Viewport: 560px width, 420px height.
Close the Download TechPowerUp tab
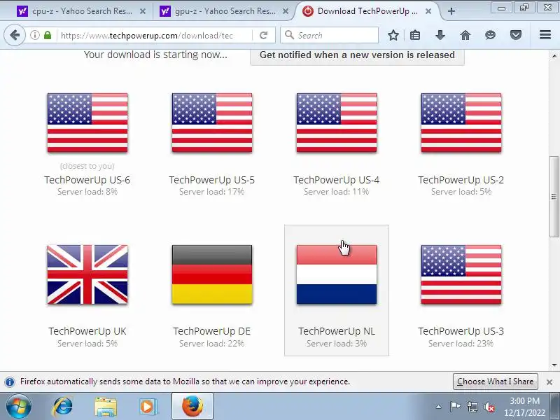(428, 11)
